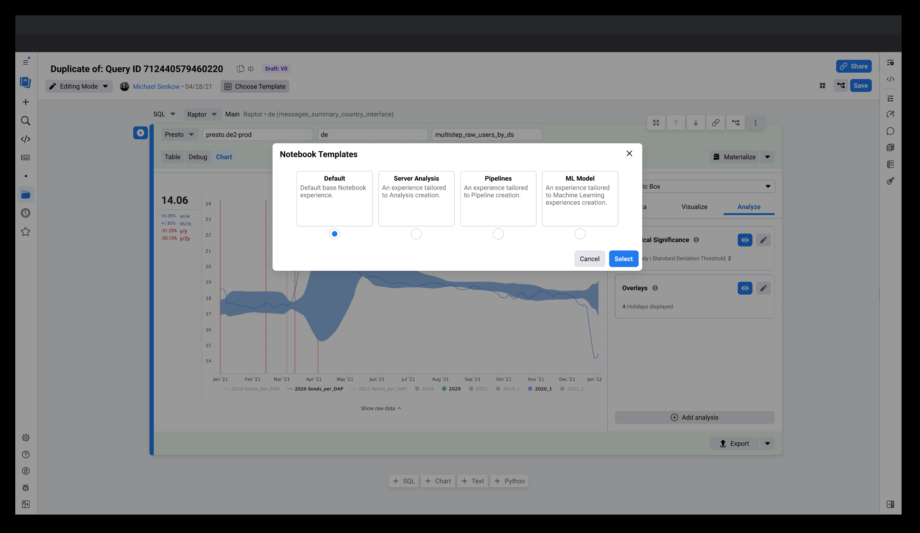Switch to the Visualize tab
This screenshot has width=920, height=533.
694,207
